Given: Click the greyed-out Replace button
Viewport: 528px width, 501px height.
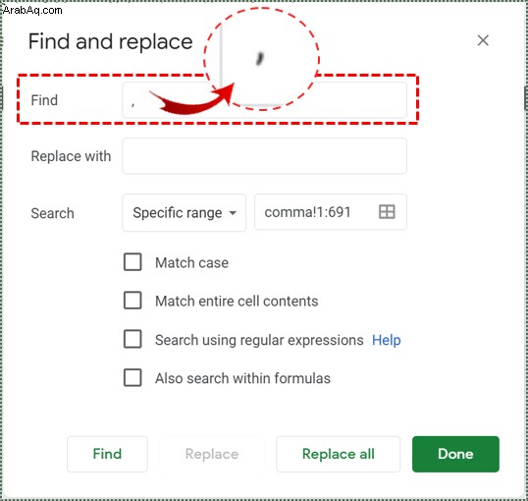Looking at the screenshot, I should pos(212,454).
